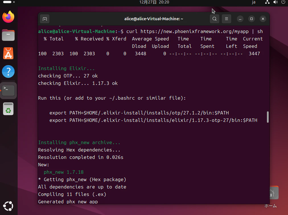The height and width of the screenshot is (215, 288).
Task: Open Ubuntu App Center
Action: point(8,53)
